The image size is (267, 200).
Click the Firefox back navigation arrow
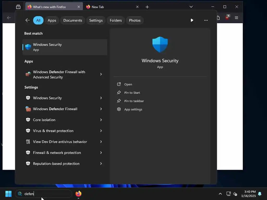pyautogui.click(x=9, y=18)
